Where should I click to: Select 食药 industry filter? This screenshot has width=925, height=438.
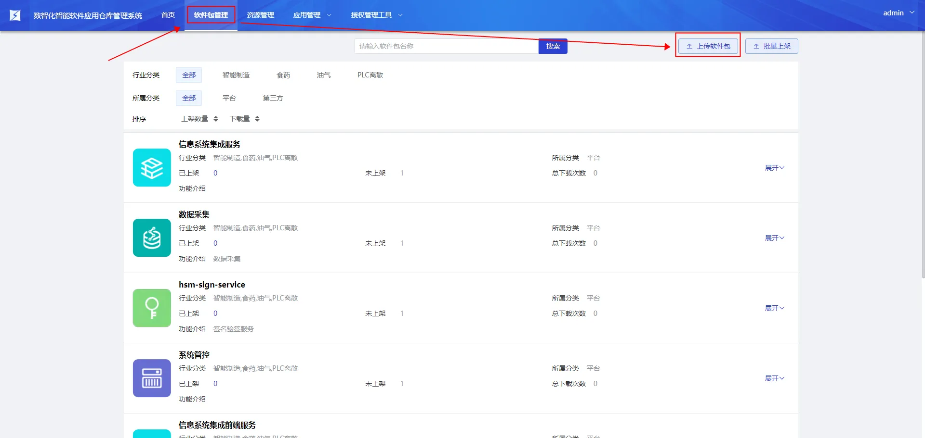coord(283,75)
